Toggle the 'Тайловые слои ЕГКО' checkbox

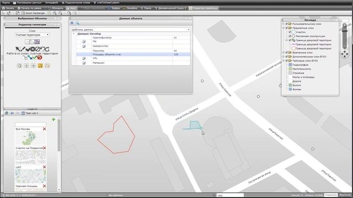pos(287,61)
